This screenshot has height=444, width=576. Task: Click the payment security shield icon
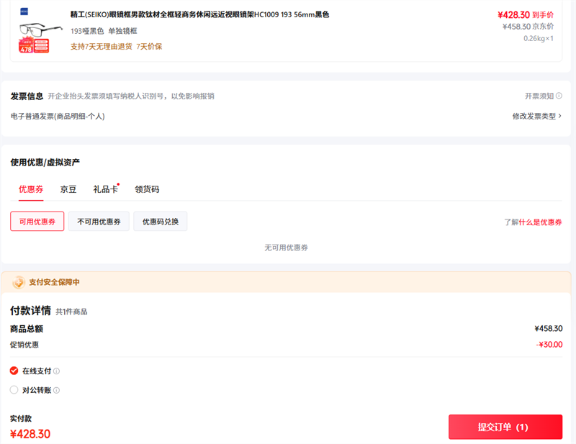coord(18,282)
